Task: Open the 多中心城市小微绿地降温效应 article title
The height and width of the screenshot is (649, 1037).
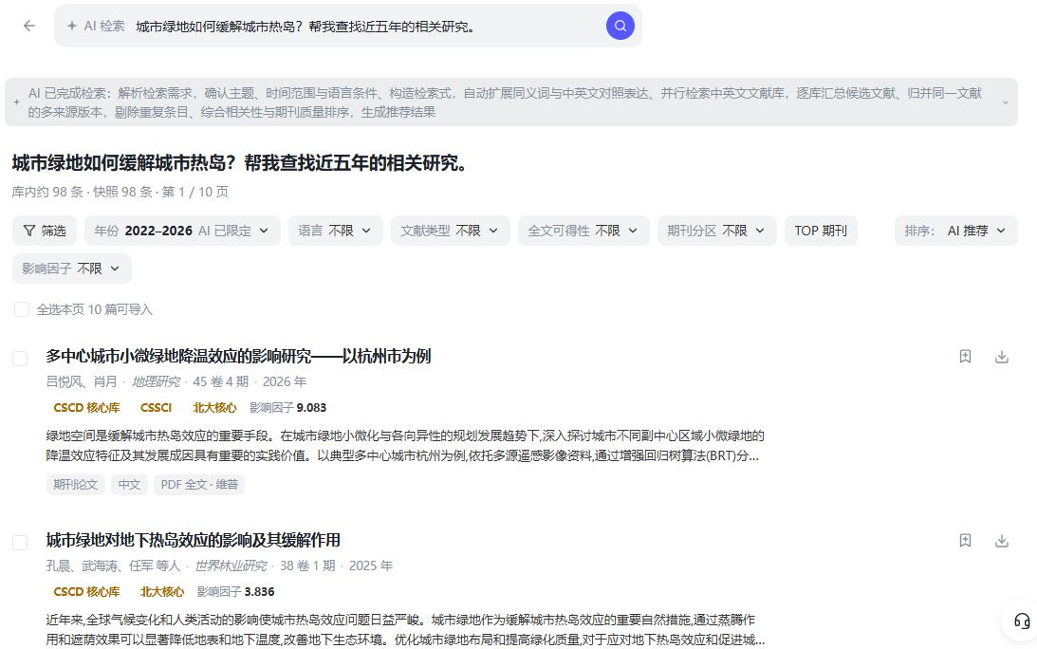Action: [238, 357]
